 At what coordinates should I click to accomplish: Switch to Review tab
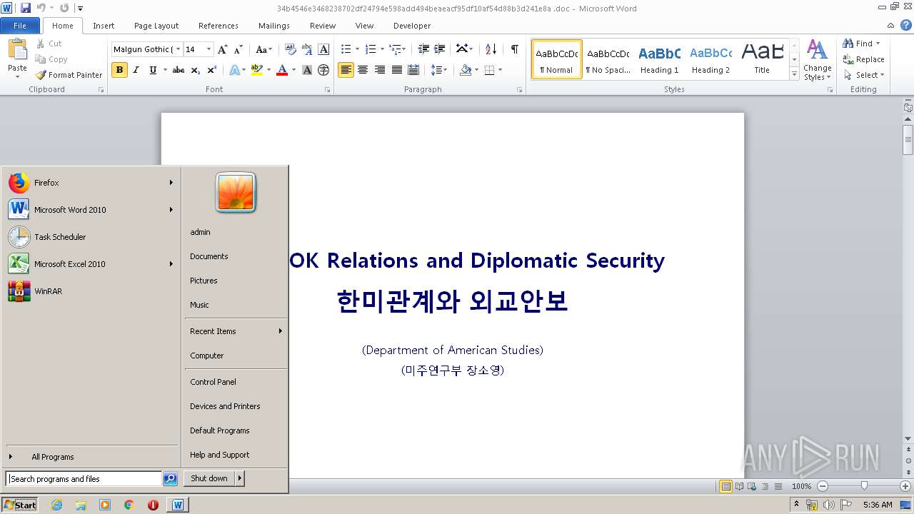click(x=323, y=26)
